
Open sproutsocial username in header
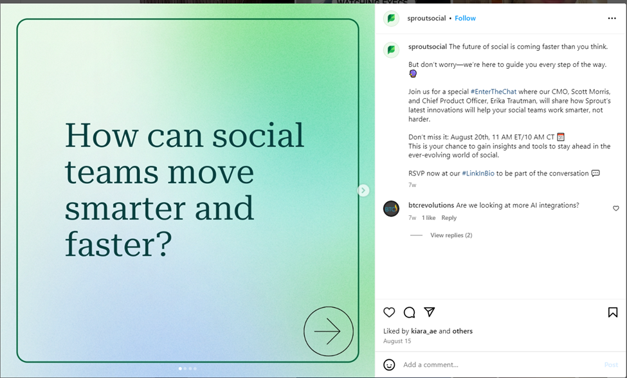tap(426, 19)
